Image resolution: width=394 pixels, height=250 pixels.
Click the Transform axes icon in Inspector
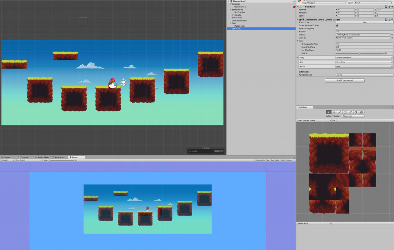click(300, 7)
